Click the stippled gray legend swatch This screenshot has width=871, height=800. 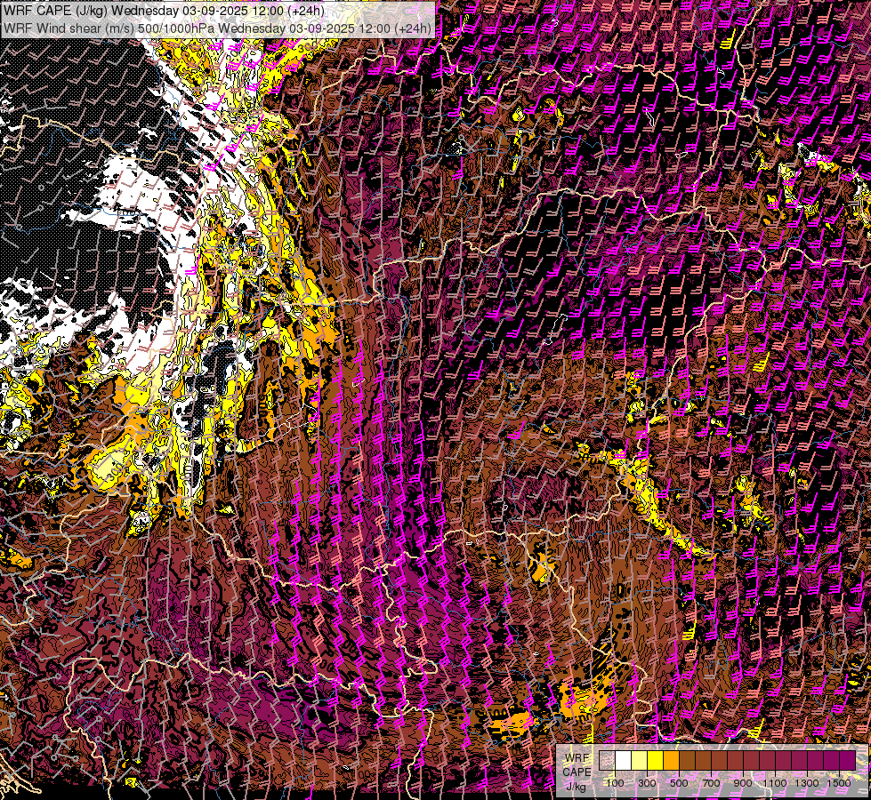coord(607,760)
